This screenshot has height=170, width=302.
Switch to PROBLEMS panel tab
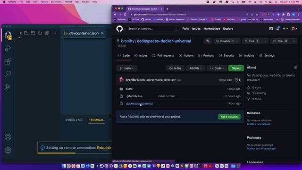tap(74, 120)
